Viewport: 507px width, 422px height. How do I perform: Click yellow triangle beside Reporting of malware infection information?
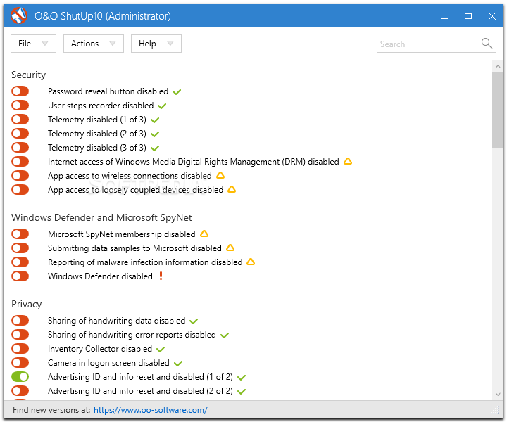point(251,262)
